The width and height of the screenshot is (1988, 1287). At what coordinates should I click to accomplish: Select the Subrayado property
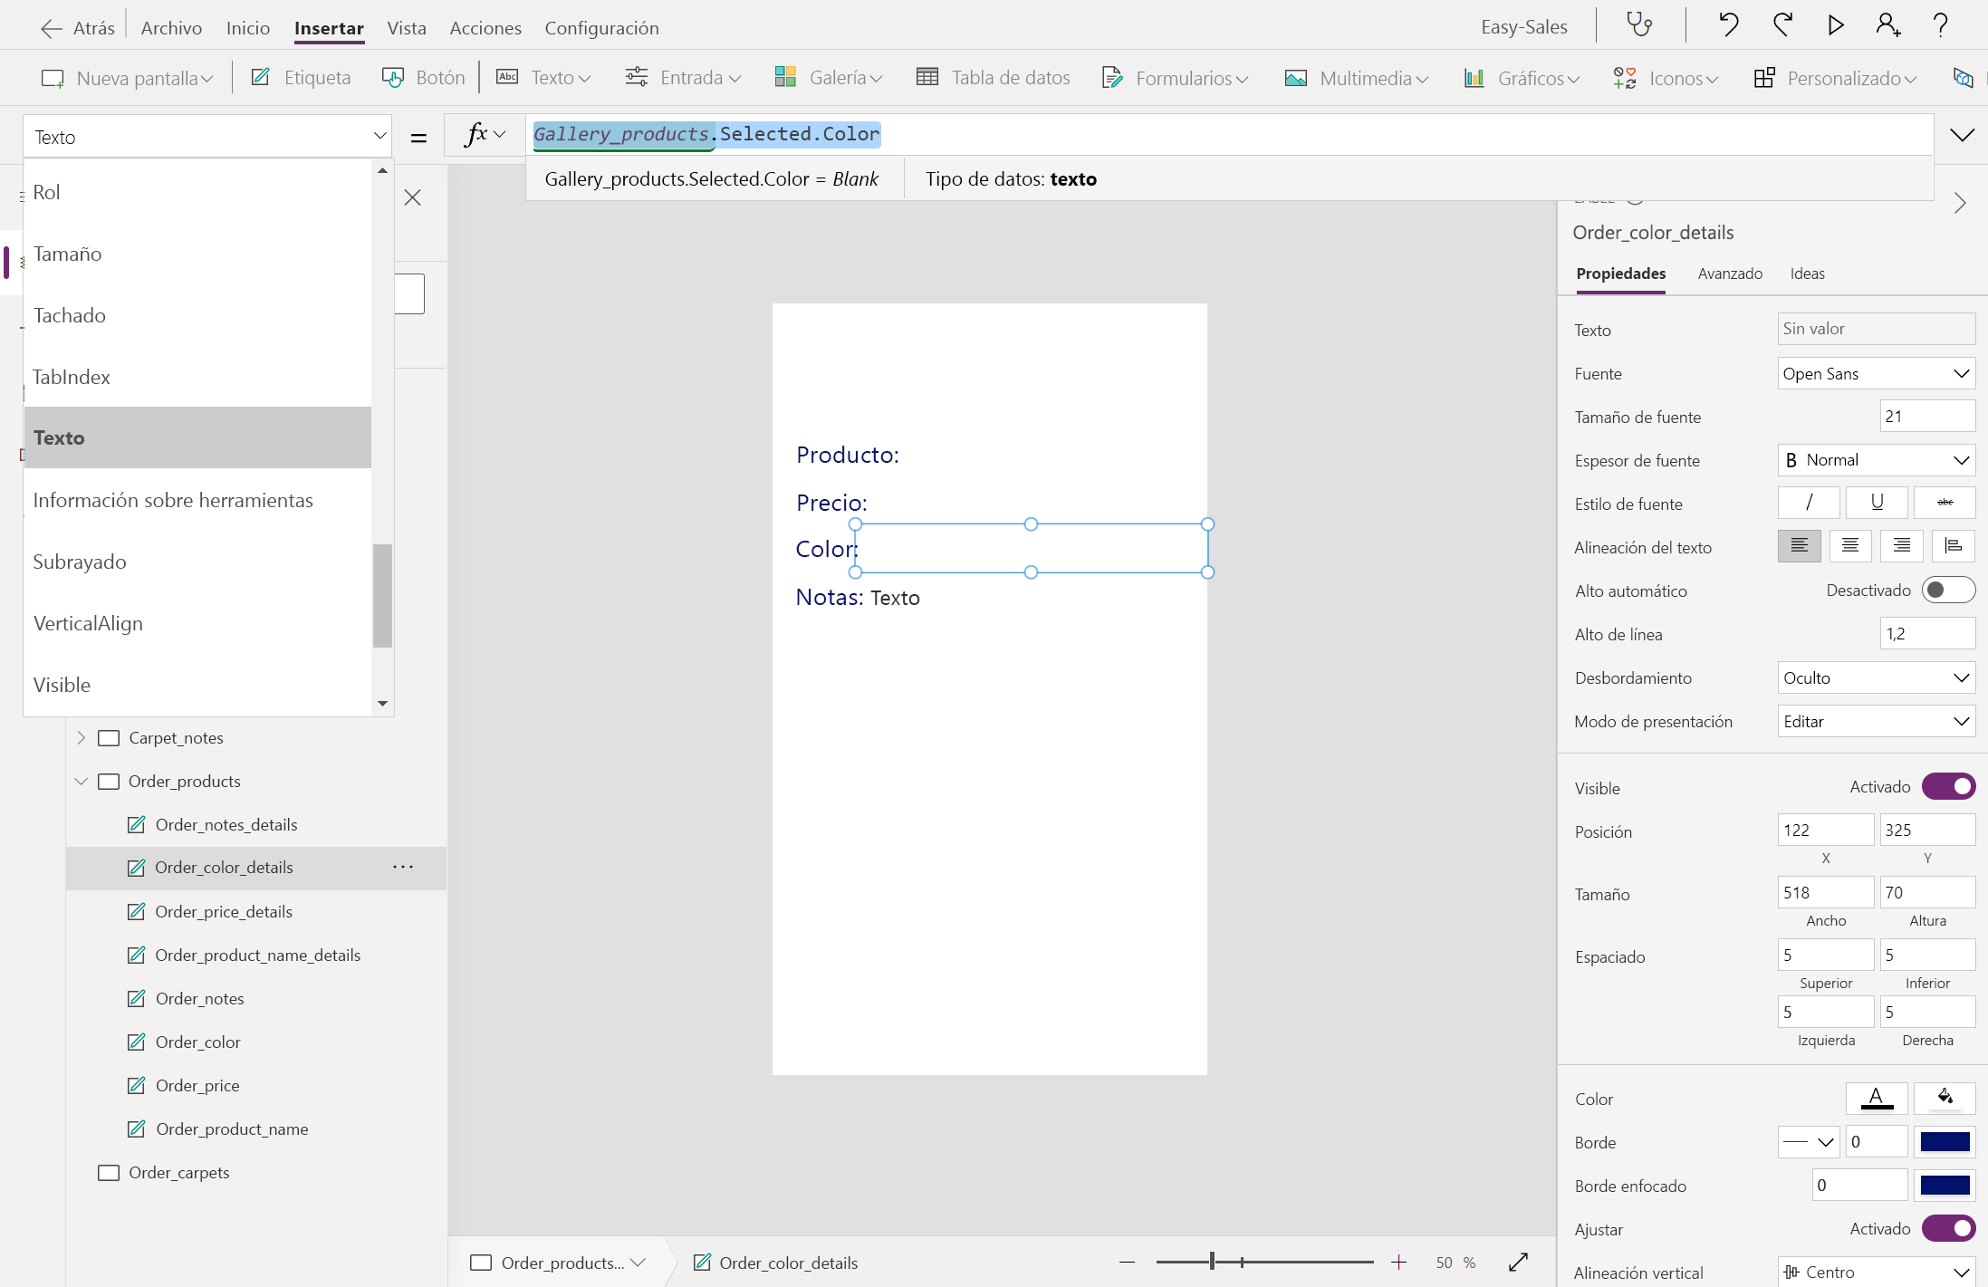pyautogui.click(x=197, y=562)
